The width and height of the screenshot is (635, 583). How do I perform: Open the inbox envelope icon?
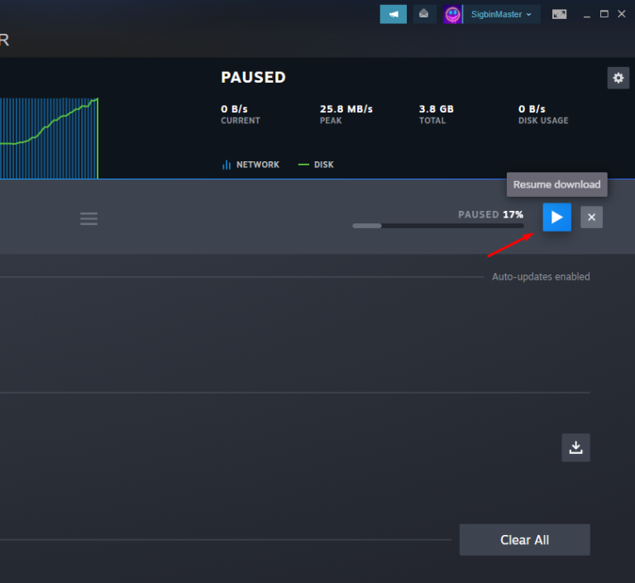point(423,15)
